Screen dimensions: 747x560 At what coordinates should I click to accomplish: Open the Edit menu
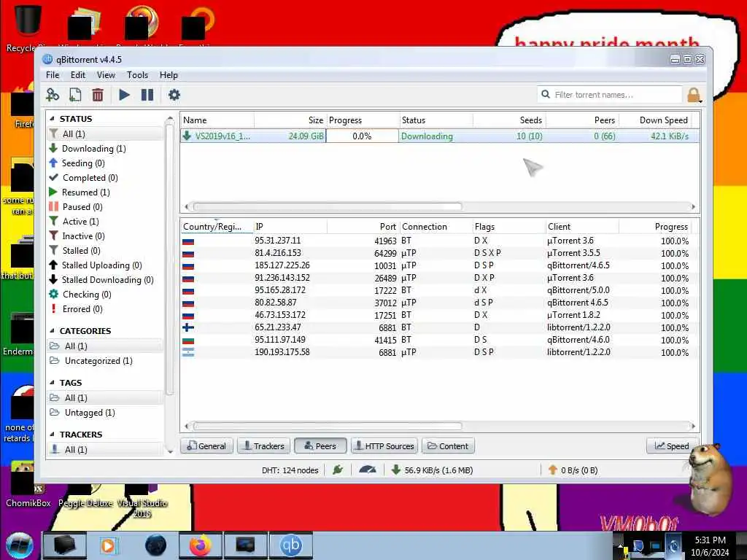(x=77, y=75)
